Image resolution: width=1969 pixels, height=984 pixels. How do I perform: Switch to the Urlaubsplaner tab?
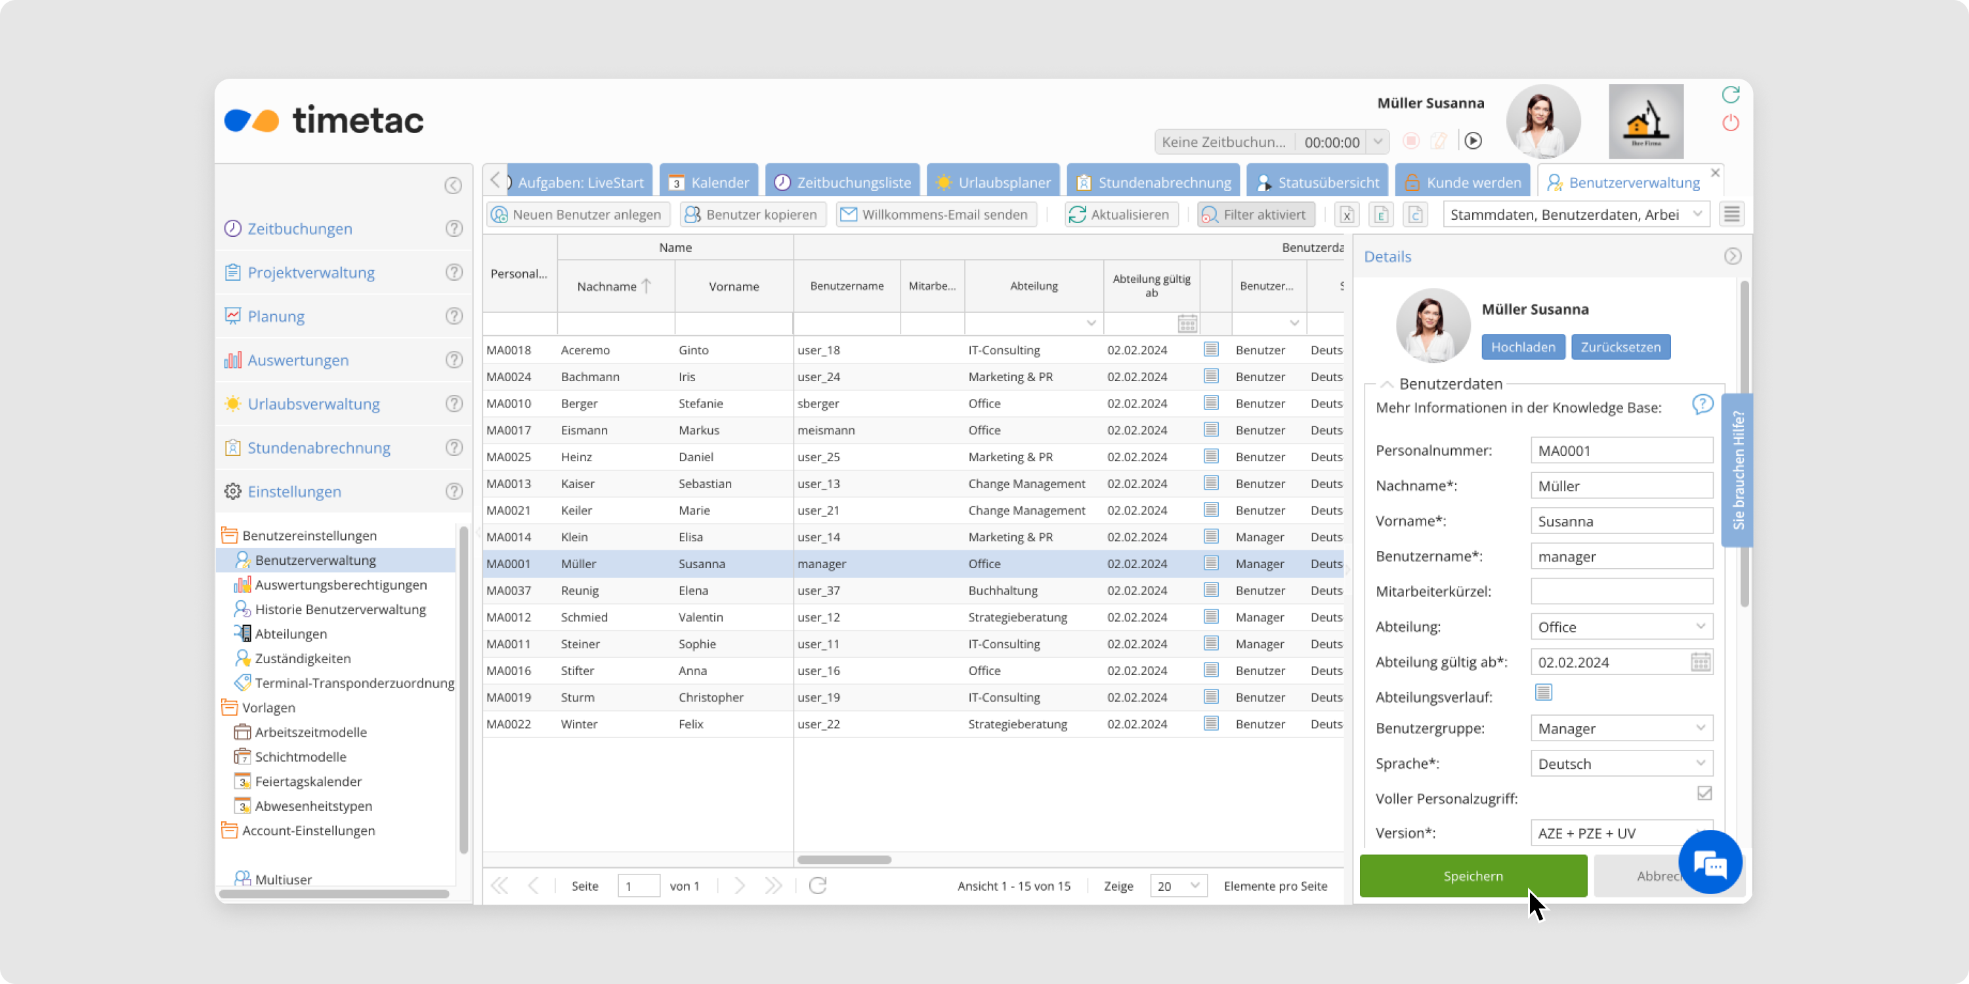pyautogui.click(x=994, y=182)
